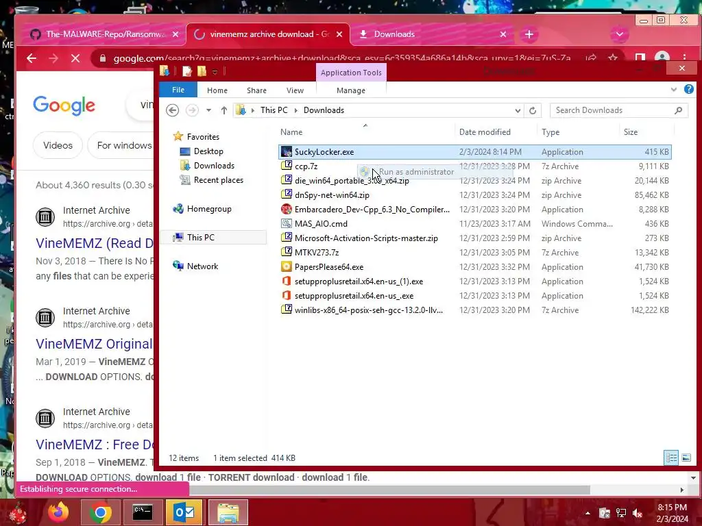Switch to the Downloads Chrome tab

pos(432,34)
